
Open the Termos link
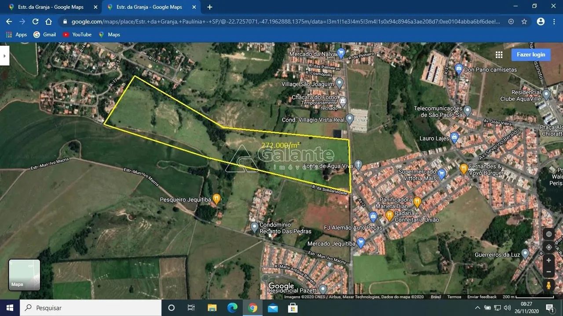454,297
